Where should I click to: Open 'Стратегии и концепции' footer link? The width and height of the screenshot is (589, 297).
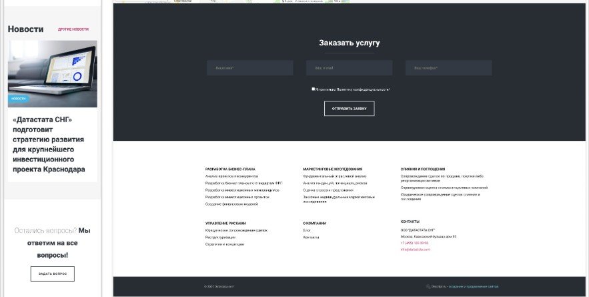point(224,244)
